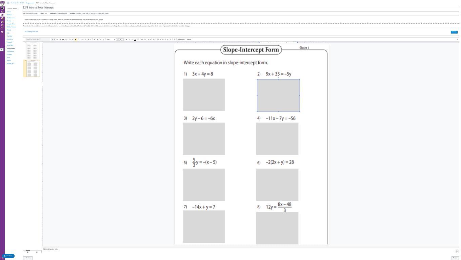The width and height of the screenshot is (461, 260).
Task: Click the insert link icon
Action: [142, 39]
